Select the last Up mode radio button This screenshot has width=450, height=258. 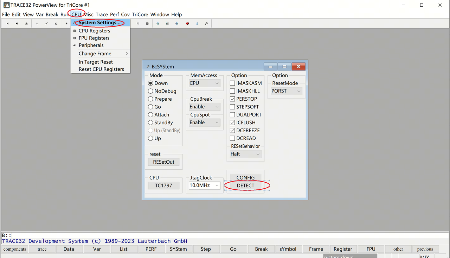coord(150,139)
